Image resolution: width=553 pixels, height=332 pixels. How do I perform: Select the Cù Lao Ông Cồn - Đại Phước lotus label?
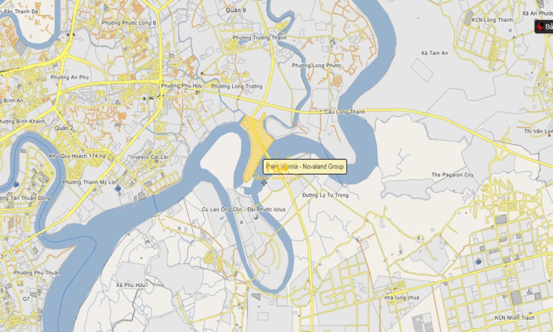tap(243, 210)
